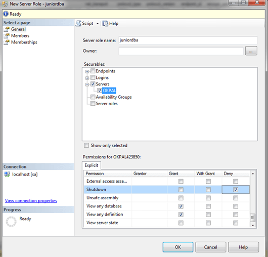
Task: Expand the Logins tree node
Action: pyautogui.click(x=87, y=78)
